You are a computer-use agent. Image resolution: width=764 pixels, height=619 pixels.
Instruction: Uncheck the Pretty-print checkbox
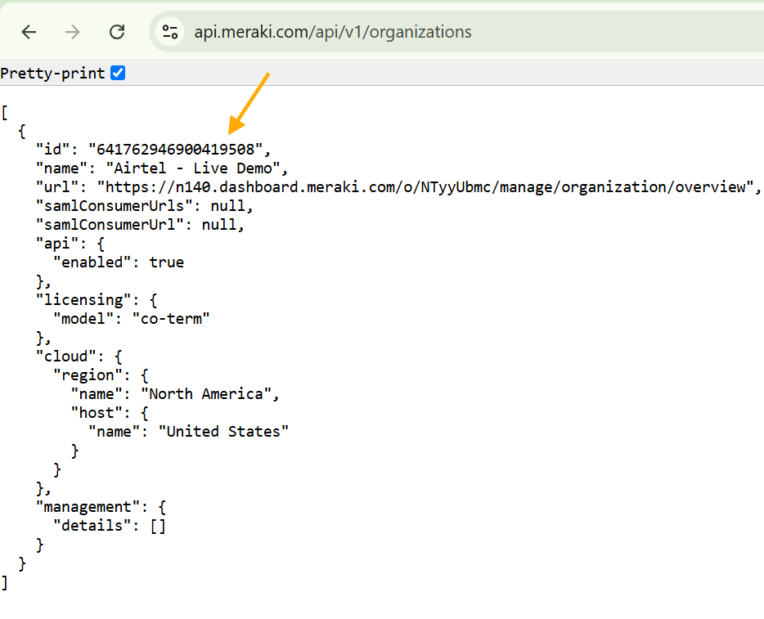point(118,73)
